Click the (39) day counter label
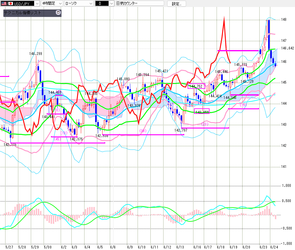This screenshot has height=250, width=295. click(143, 131)
